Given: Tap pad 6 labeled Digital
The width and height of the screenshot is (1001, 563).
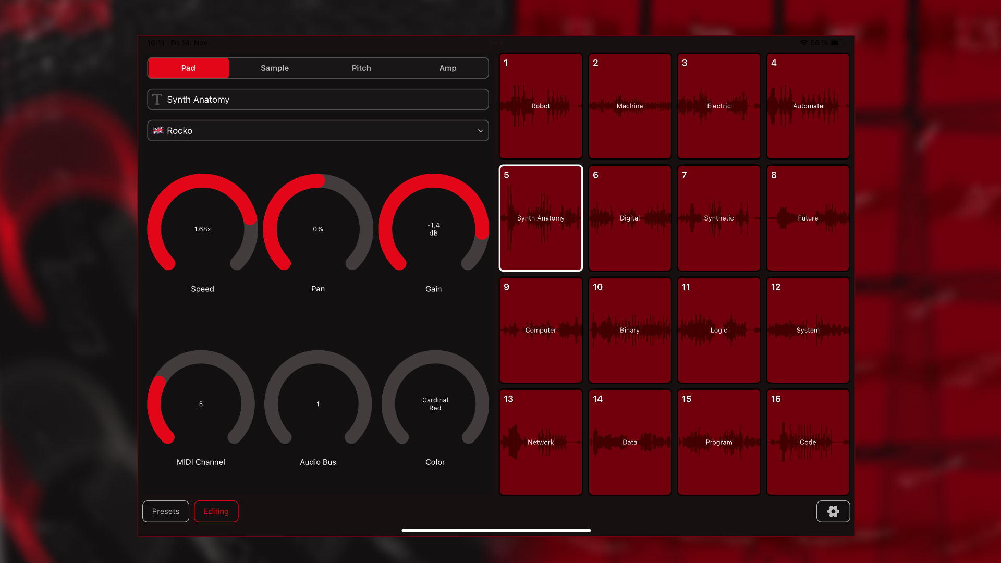Looking at the screenshot, I should [x=629, y=218].
